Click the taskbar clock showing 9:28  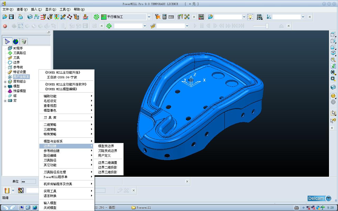pos(330,208)
